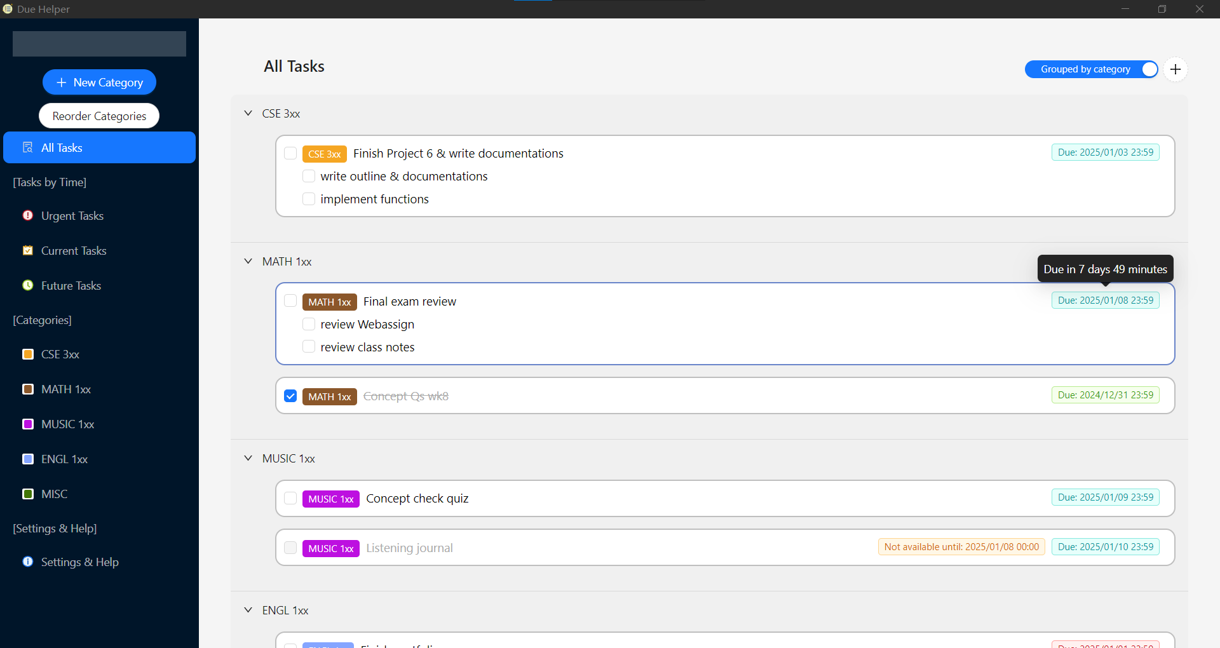Minimize the Due Helper window
This screenshot has height=648, width=1220.
pyautogui.click(x=1125, y=9)
